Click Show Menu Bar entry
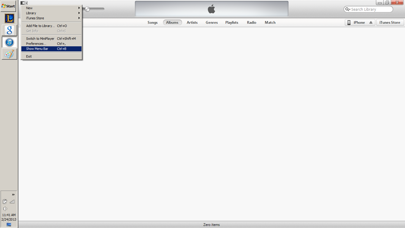Viewport: 405px width, 228px height. click(51, 49)
